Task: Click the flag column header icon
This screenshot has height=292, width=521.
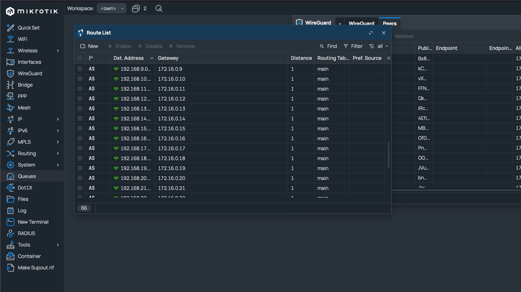Action: (91, 58)
